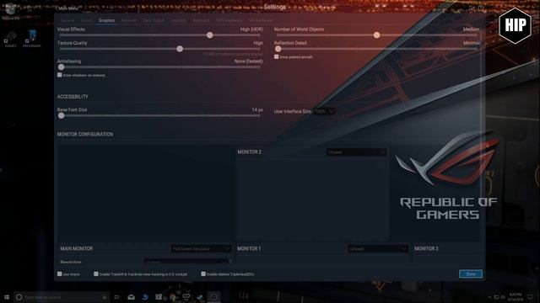Click the Texture Quality slider handle
The height and width of the screenshot is (303, 540).
click(x=180, y=49)
